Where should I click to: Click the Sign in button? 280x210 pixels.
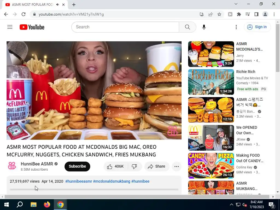tap(257, 27)
